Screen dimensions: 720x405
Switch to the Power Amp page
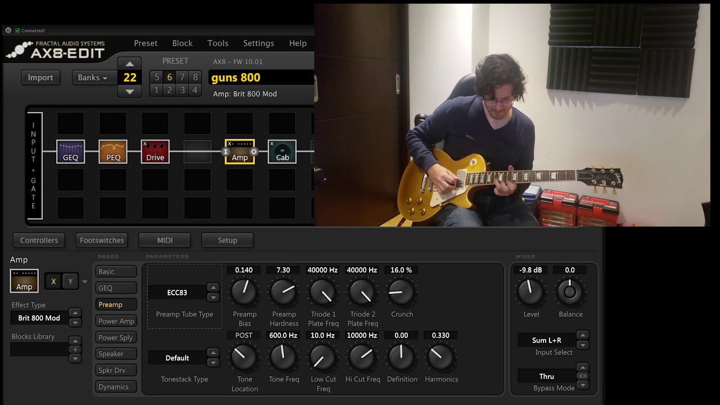(116, 321)
